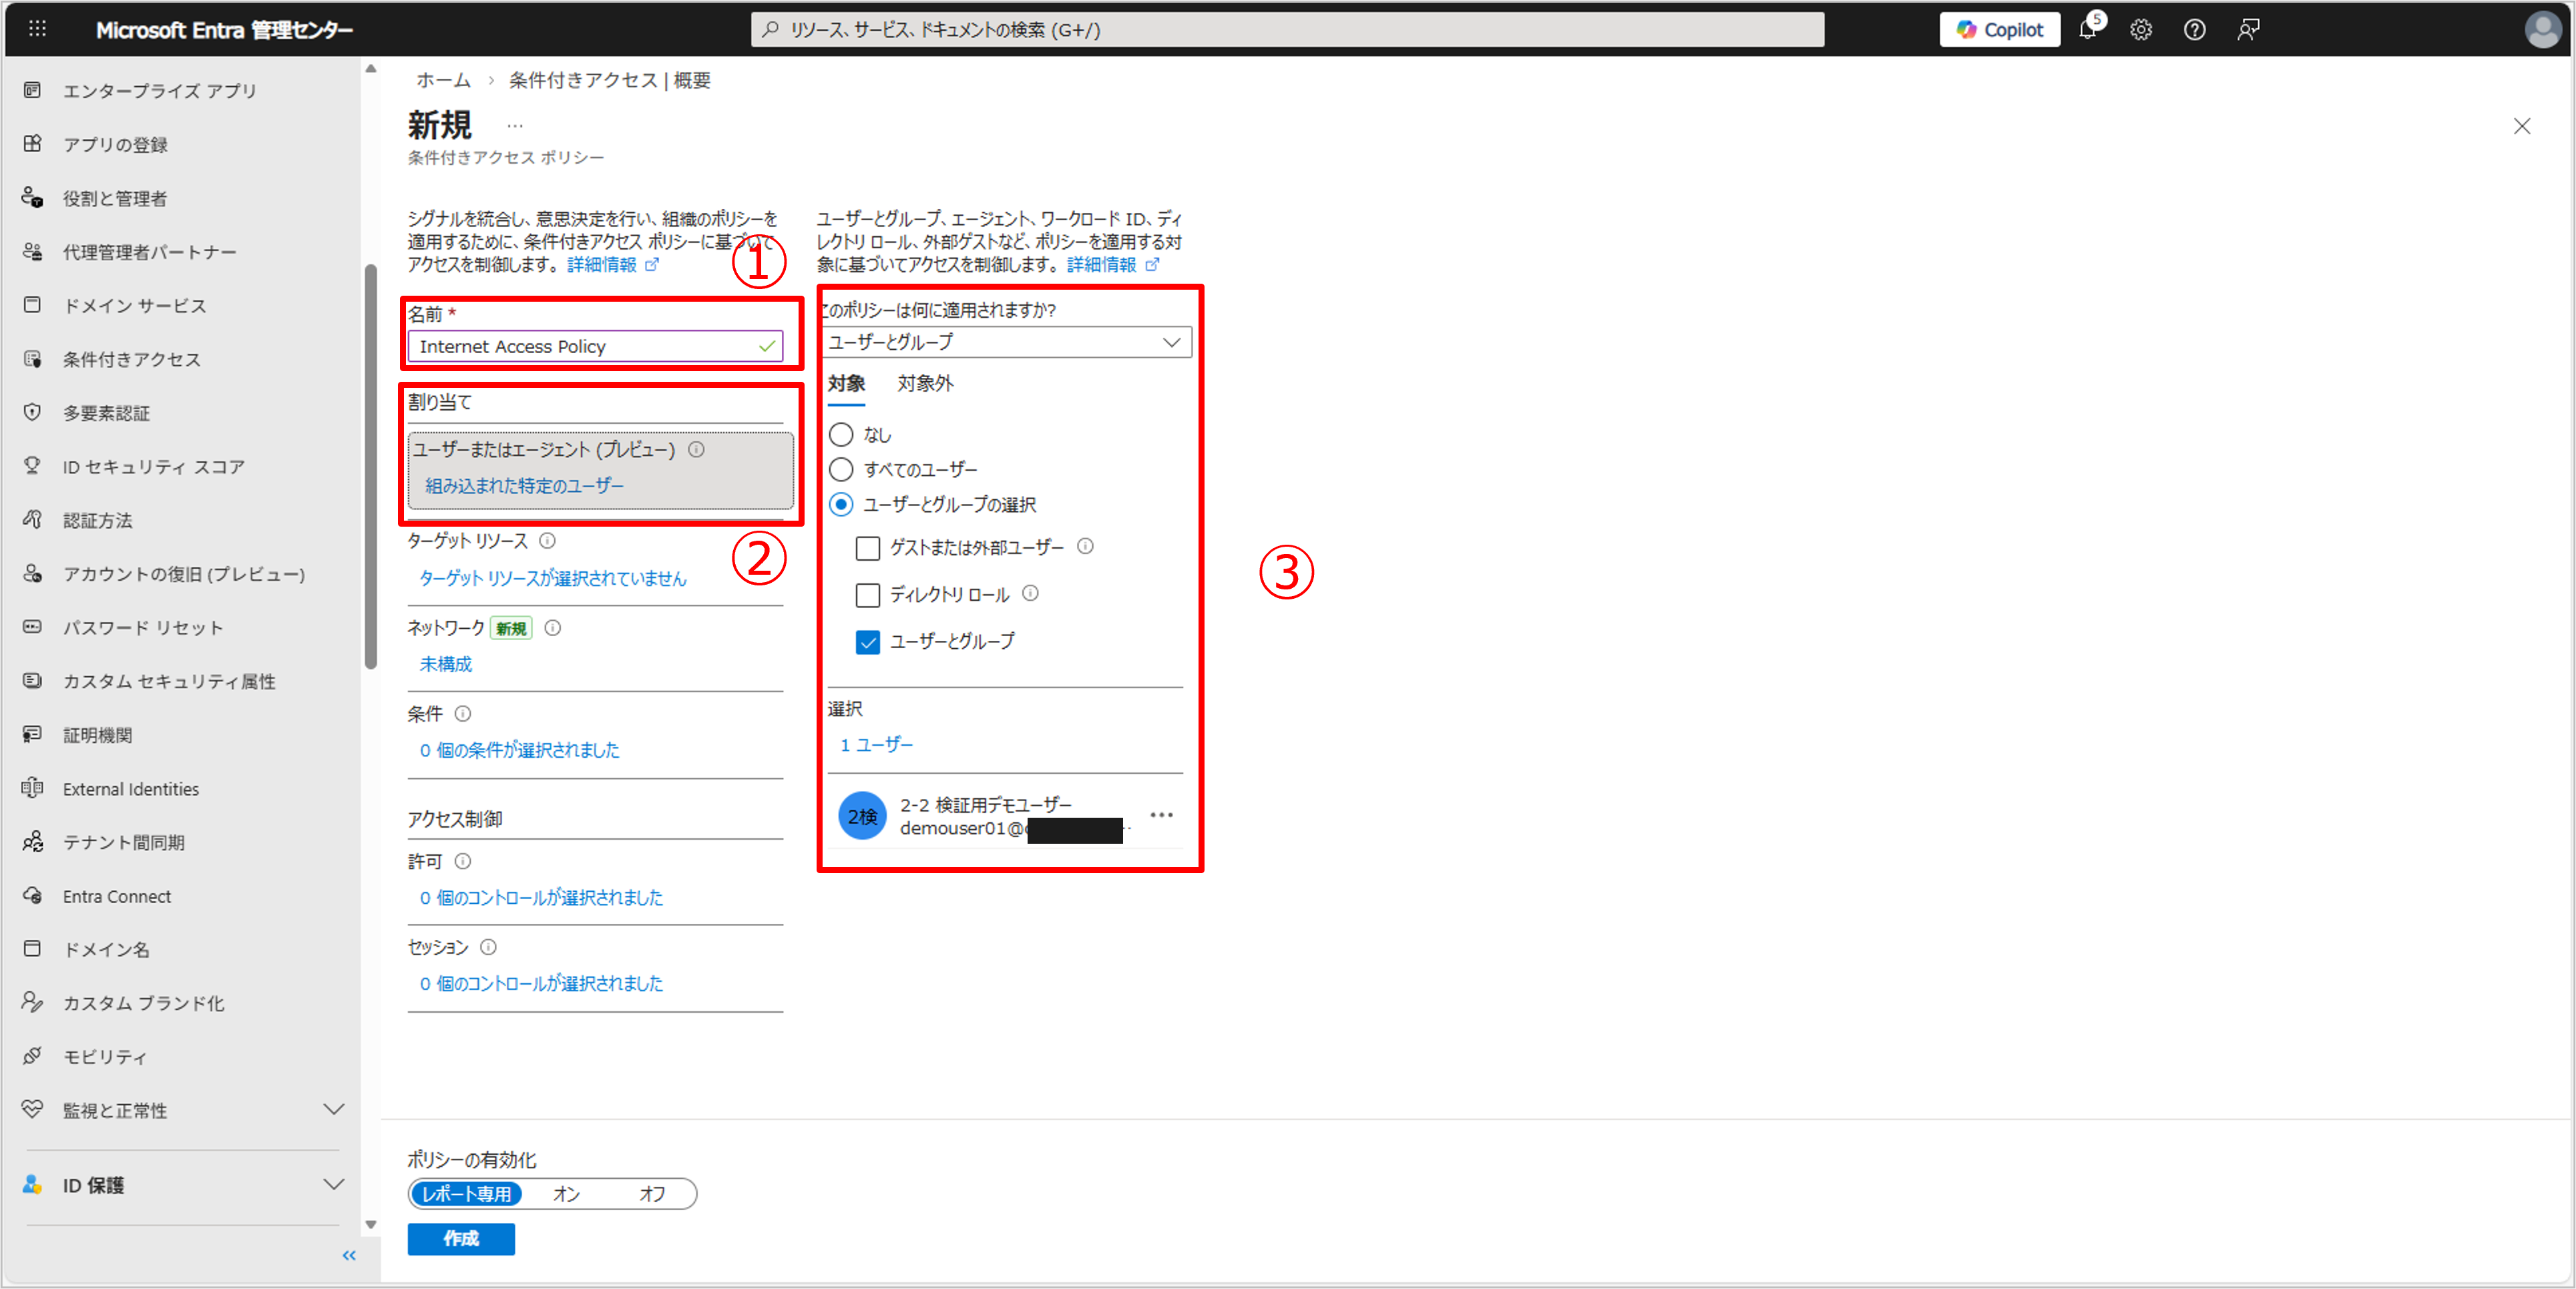Click the Copilot button
The height and width of the screenshot is (1289, 2576).
[x=1999, y=30]
